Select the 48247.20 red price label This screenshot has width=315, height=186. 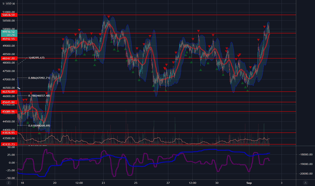(x=9, y=58)
